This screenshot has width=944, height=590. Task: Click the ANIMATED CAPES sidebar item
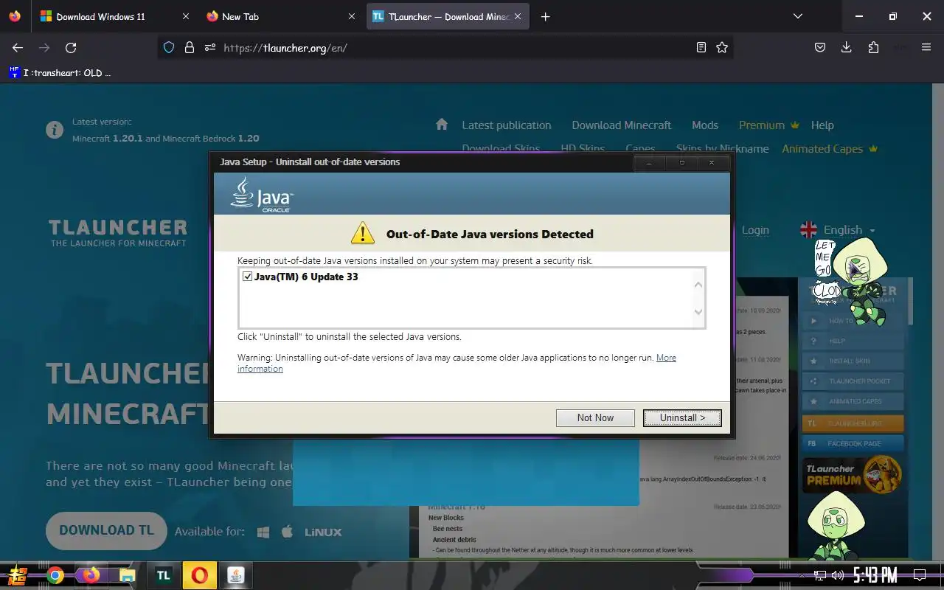(x=852, y=401)
